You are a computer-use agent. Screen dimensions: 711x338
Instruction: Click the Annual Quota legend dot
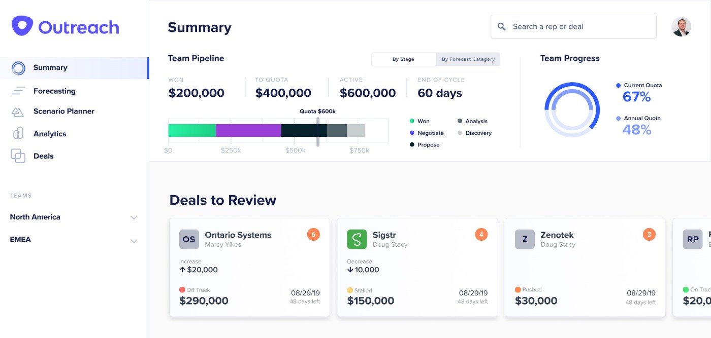(618, 119)
